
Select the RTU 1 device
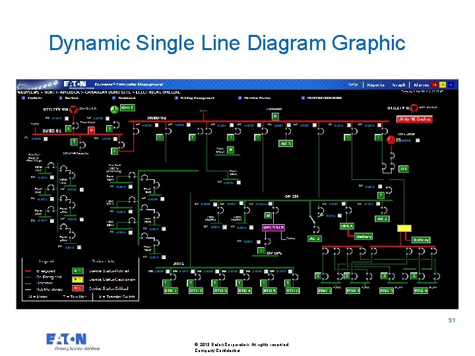[x=171, y=291]
